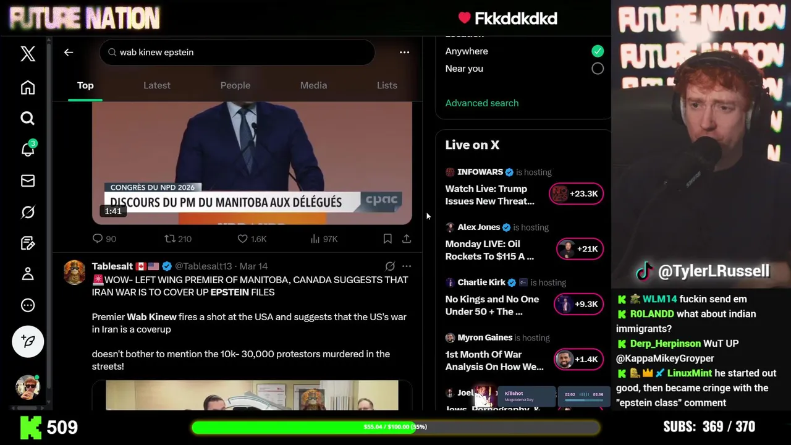Viewport: 791px width, 445px height.
Task: Open 1st Month Of War Analysis stream
Action: coord(494,360)
